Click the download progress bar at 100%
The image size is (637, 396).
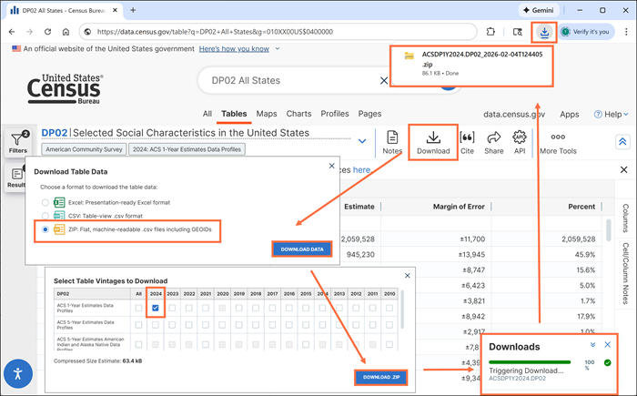coord(530,361)
